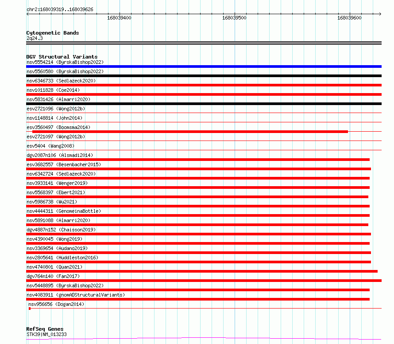
Task: Click the STK39|NM_013233 gene label
Action: (46, 334)
